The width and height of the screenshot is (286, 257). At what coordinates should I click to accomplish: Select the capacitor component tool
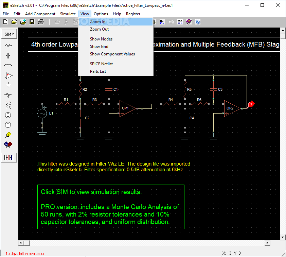pos(8,55)
